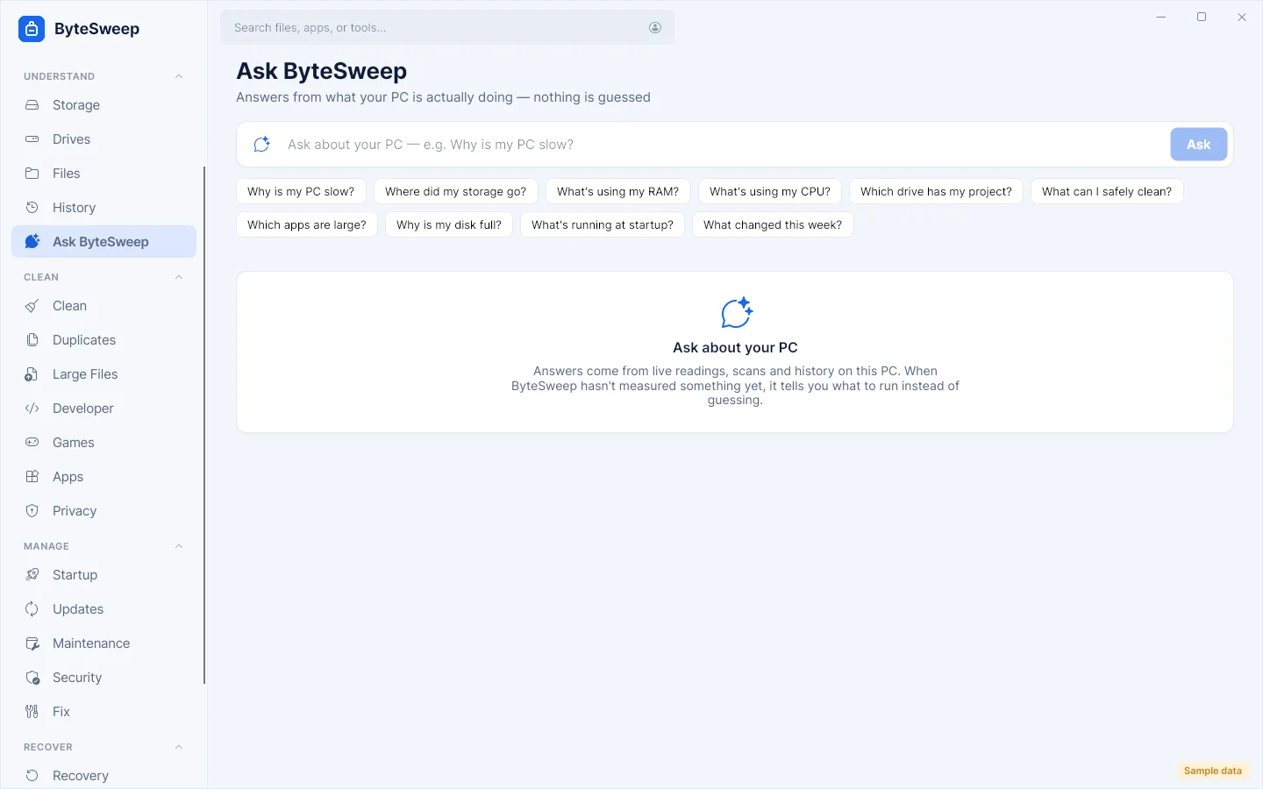Navigate to the Privacy page
Image resolution: width=1263 pixels, height=789 pixels.
[103, 511]
